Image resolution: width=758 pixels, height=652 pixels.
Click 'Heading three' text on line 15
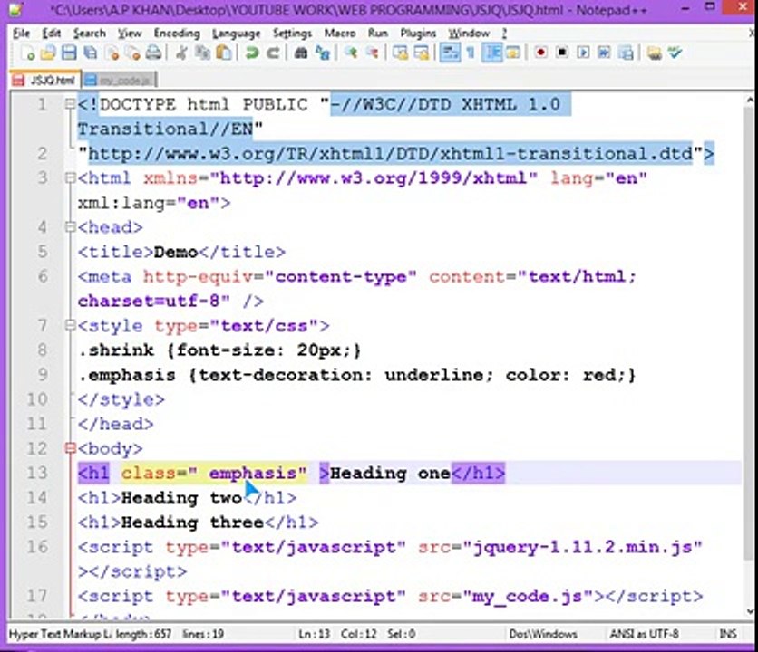[x=192, y=523]
